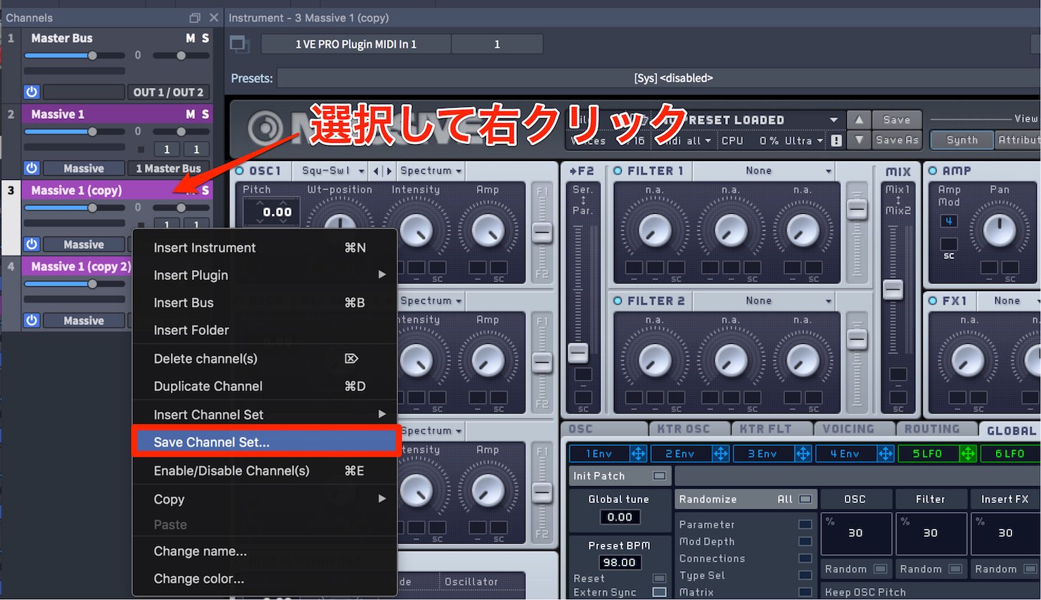1041x600 pixels.
Task: Toggle FILTER 2 power indicator
Action: click(x=618, y=300)
